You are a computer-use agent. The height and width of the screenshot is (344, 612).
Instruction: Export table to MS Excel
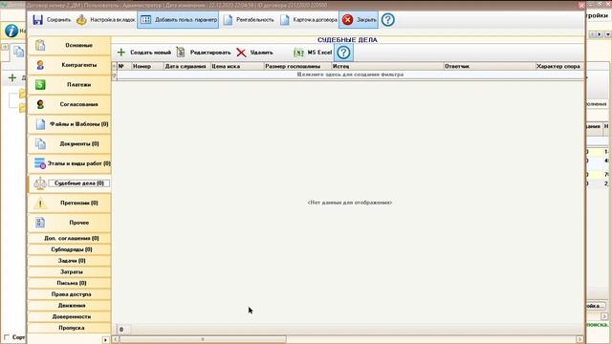(x=313, y=53)
